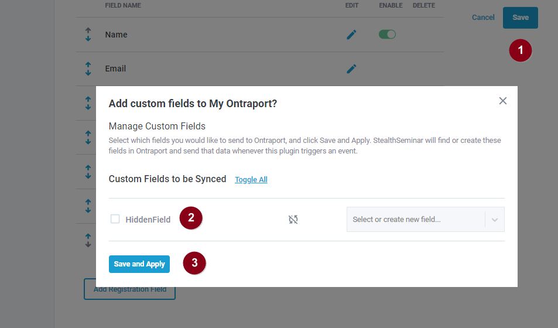Click the chevron arrow of the field selector

[x=495, y=220]
